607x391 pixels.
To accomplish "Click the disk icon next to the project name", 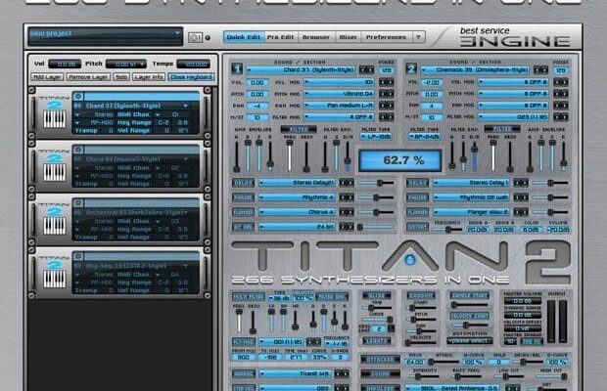I will (195, 37).
